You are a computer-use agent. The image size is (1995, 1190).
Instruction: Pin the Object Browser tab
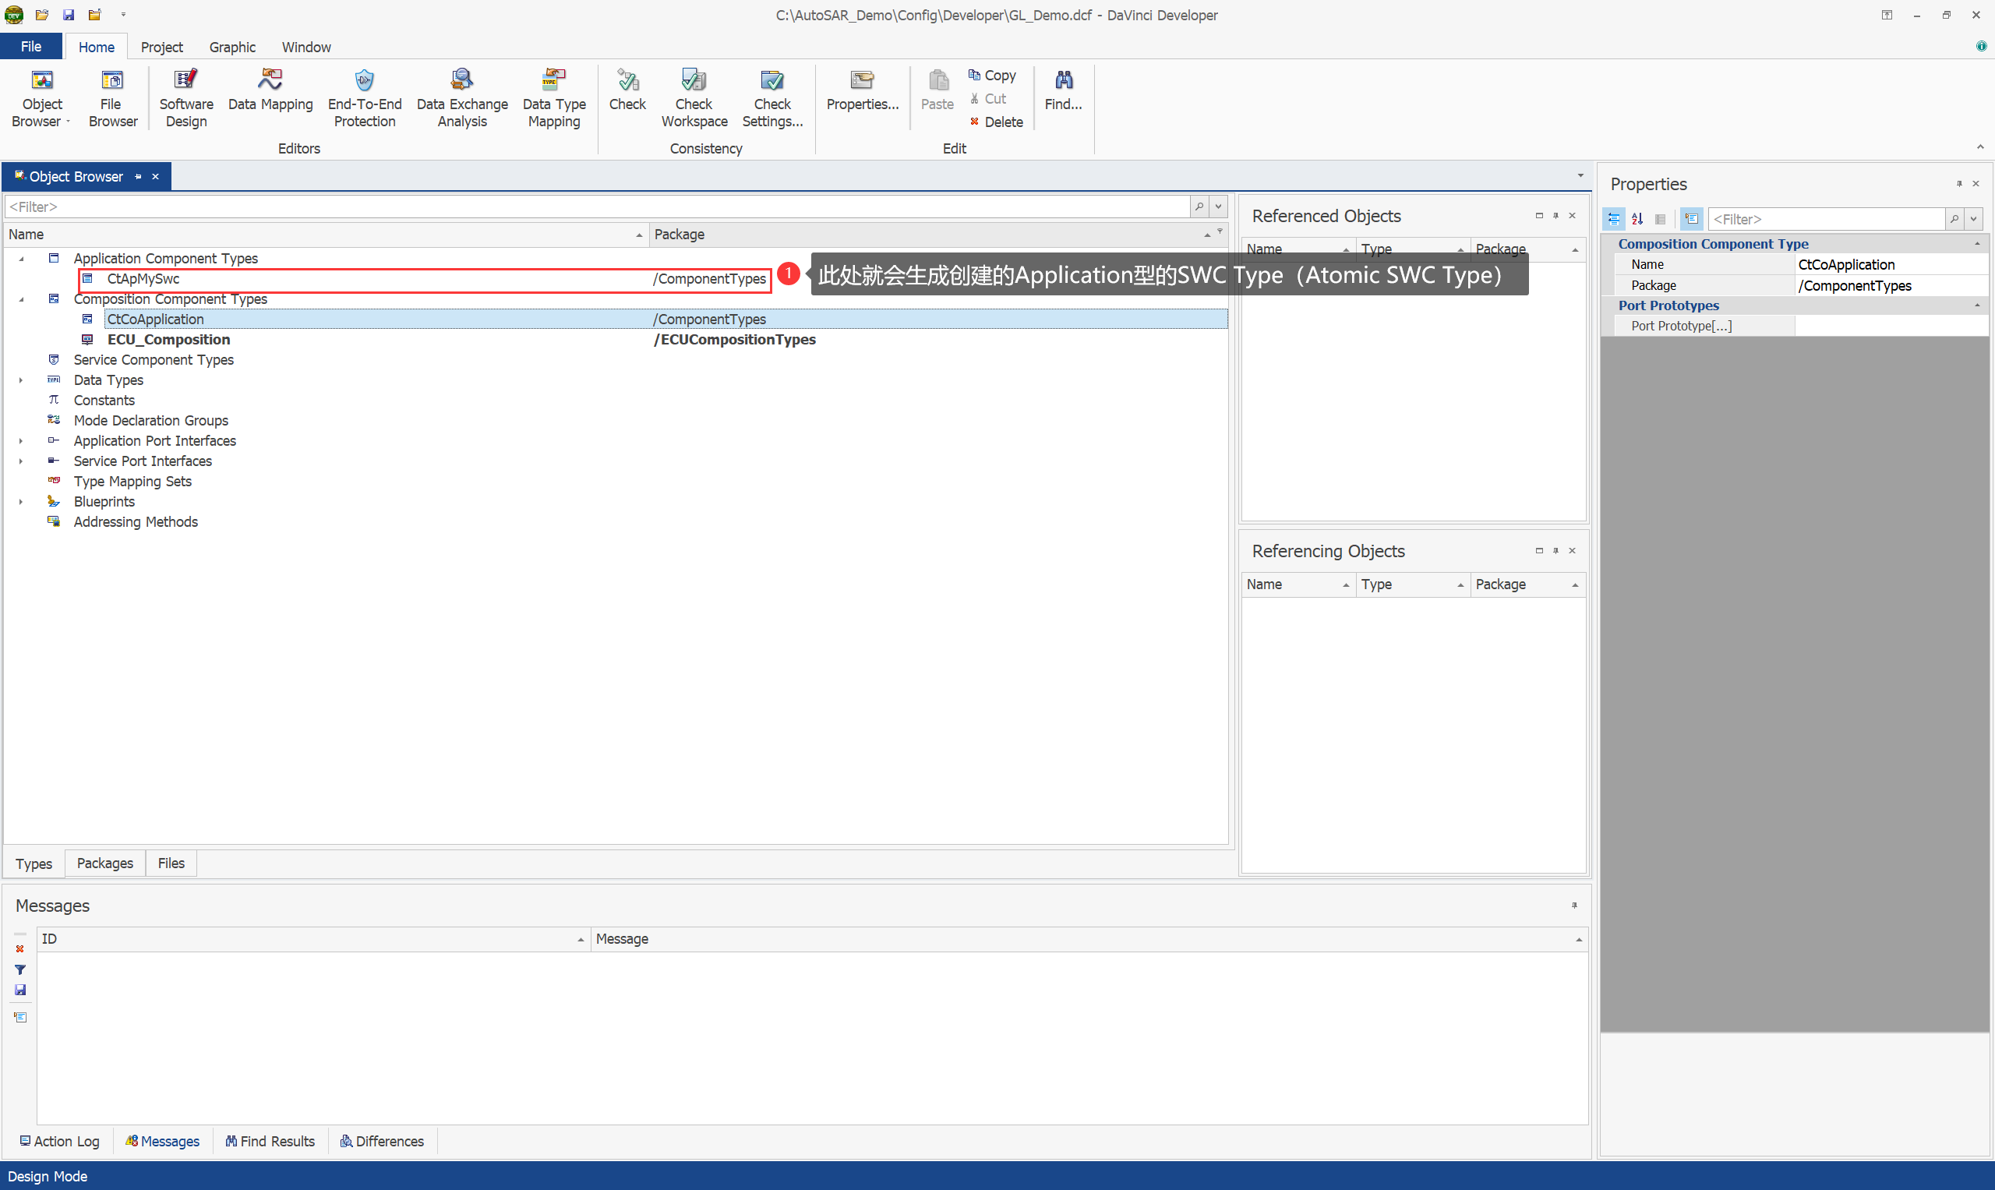pos(138,176)
